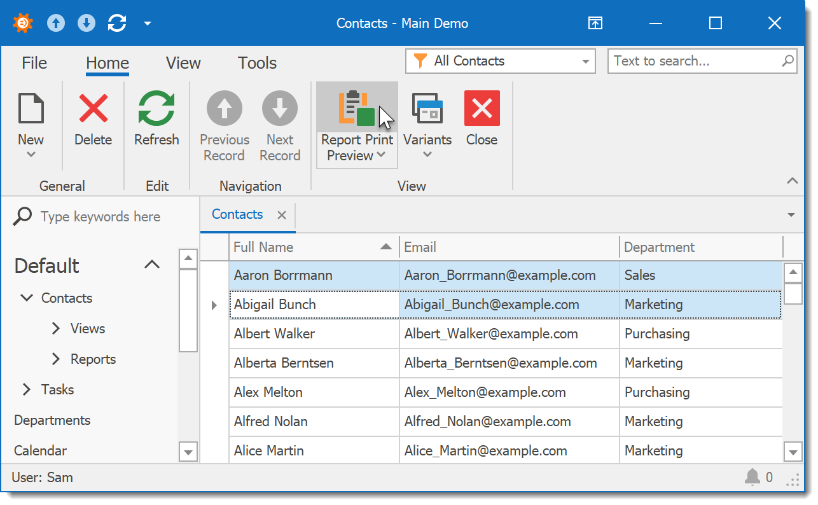
Task: Expand the Tasks navigation node
Action: pos(27,389)
